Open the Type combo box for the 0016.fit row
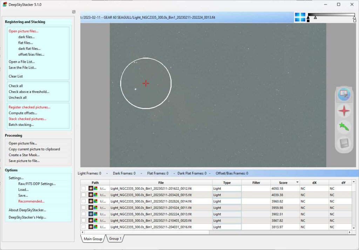This screenshot has width=359, height=250. click(226, 227)
